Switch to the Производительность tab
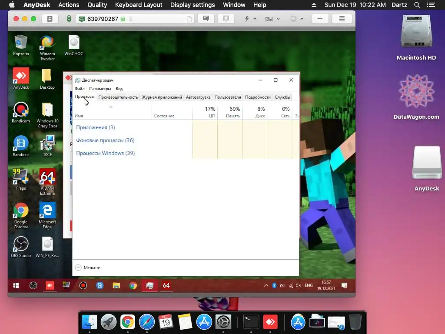The height and width of the screenshot is (334, 445). 118,97
